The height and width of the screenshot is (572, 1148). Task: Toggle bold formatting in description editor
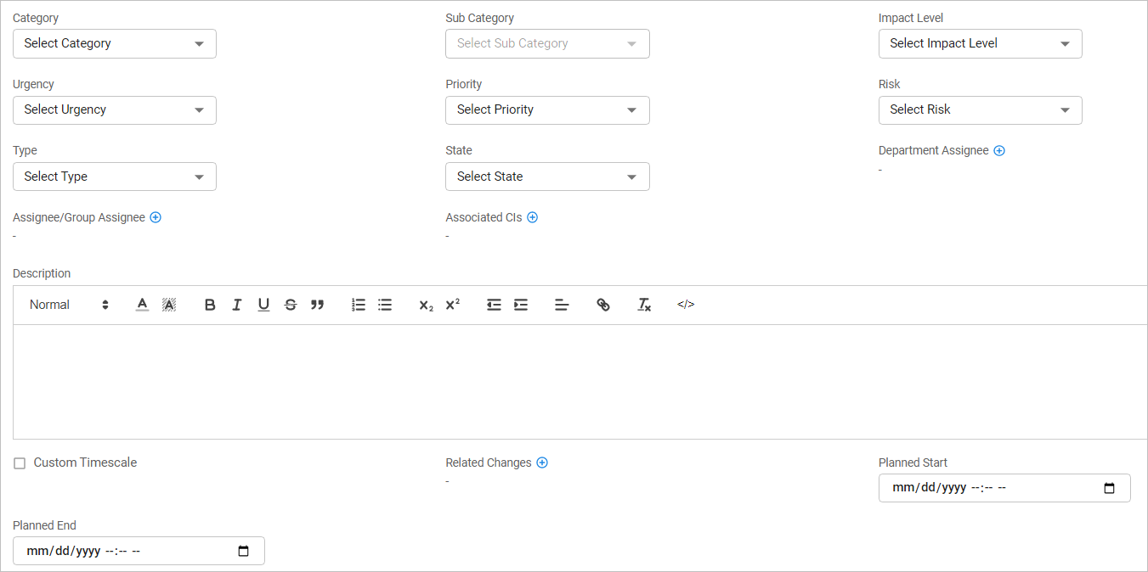210,305
